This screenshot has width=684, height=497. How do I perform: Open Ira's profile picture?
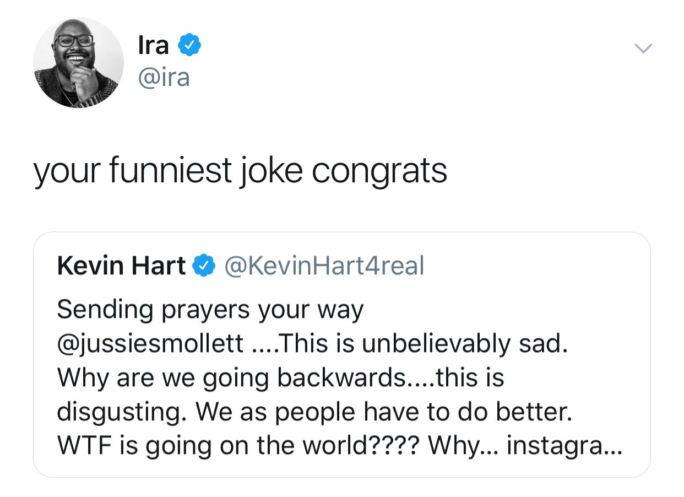click(78, 63)
